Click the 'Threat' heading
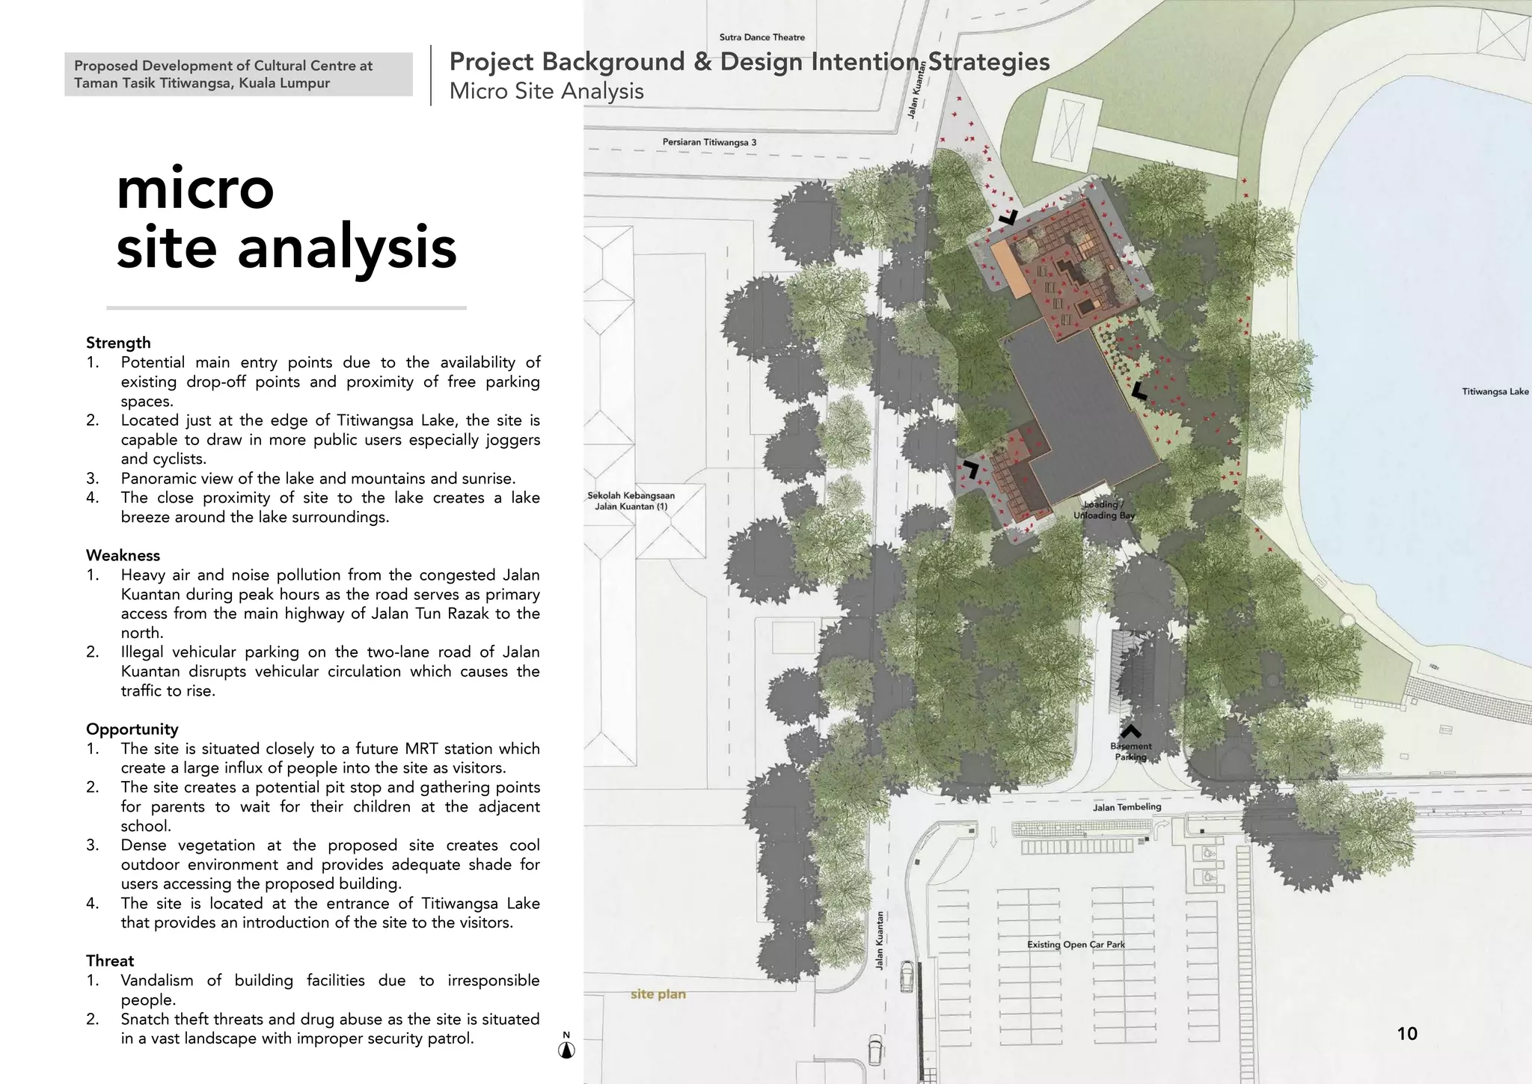 (110, 961)
